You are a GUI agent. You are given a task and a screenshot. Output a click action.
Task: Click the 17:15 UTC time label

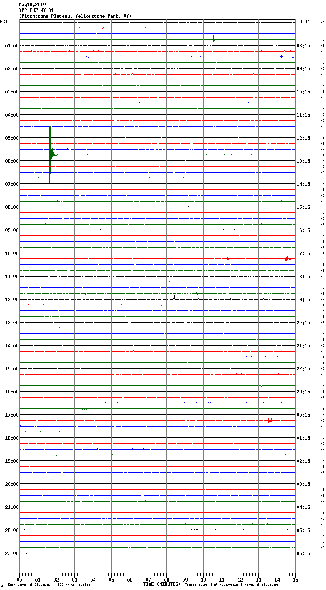tap(303, 253)
